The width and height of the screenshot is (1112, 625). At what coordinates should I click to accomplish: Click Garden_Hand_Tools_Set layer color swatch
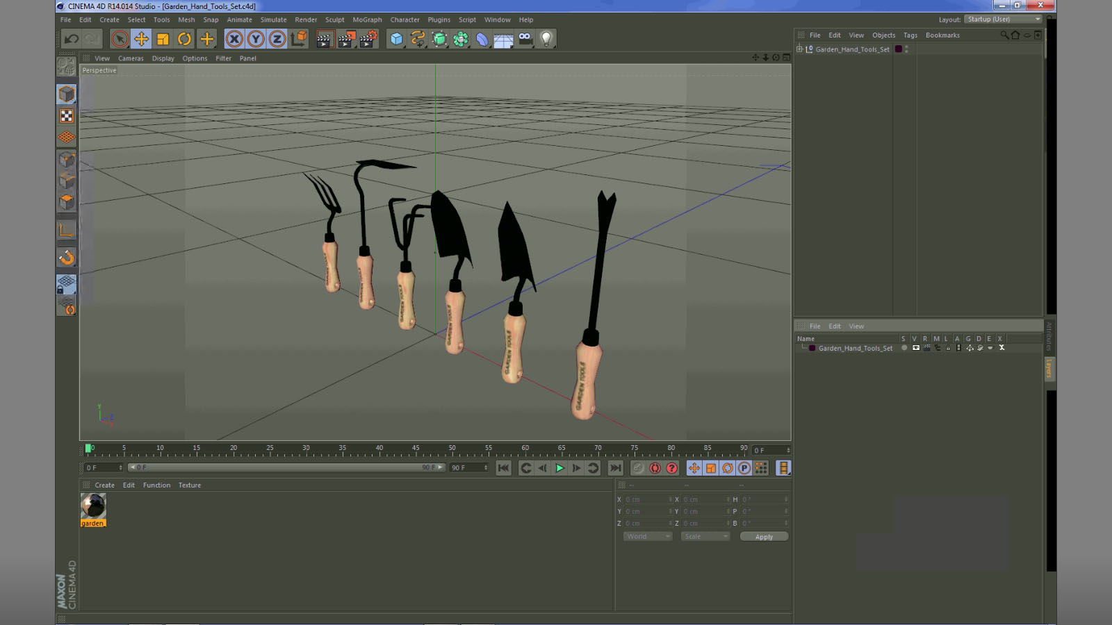pyautogui.click(x=812, y=348)
